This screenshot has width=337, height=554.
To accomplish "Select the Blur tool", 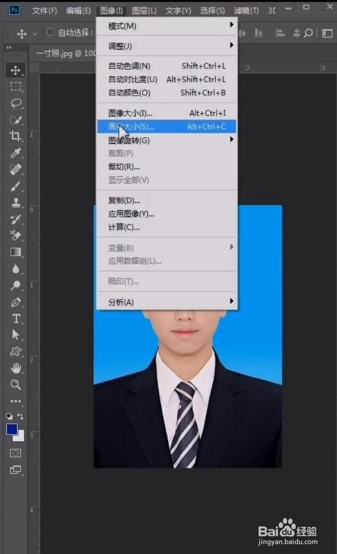I will click(15, 268).
